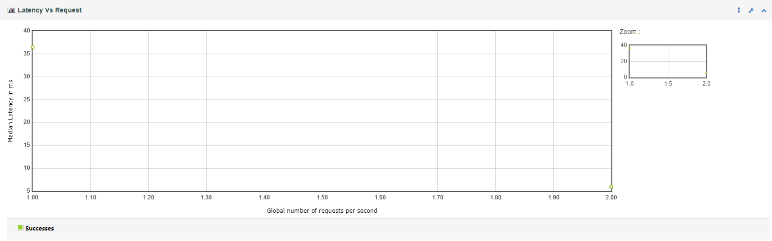This screenshot has height=241, width=772.
Task: Click 'Global number of requests per second' label
Action: (322, 211)
